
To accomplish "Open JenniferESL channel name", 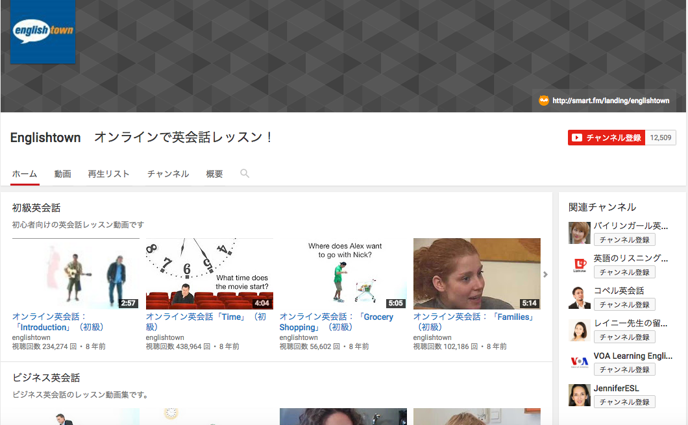I will [617, 388].
